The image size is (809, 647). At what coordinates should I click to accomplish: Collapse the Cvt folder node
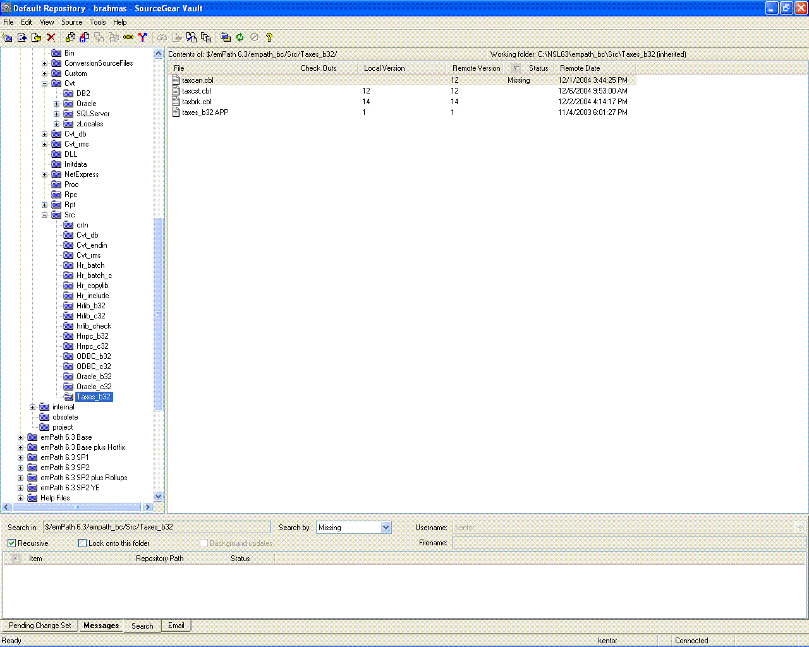click(x=44, y=83)
